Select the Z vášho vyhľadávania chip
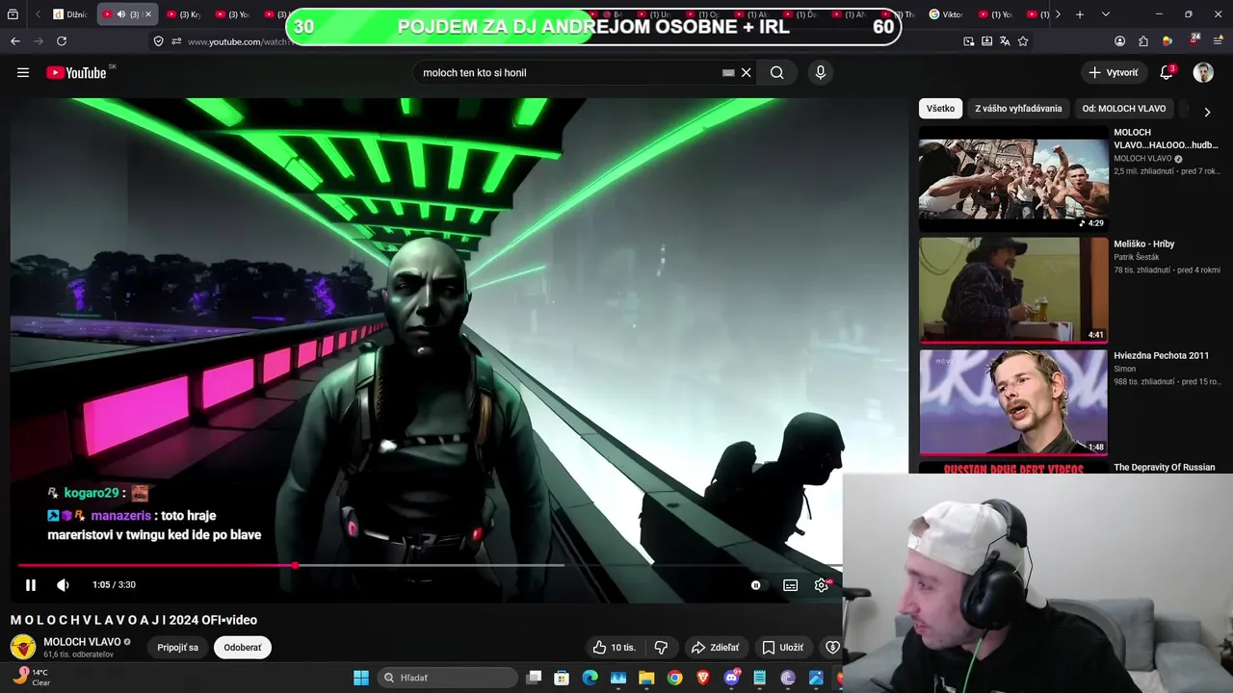1233x693 pixels. [1018, 109]
